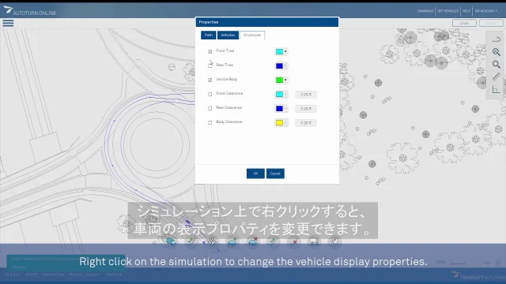Check the Rear Tires checkbox

pyautogui.click(x=210, y=65)
